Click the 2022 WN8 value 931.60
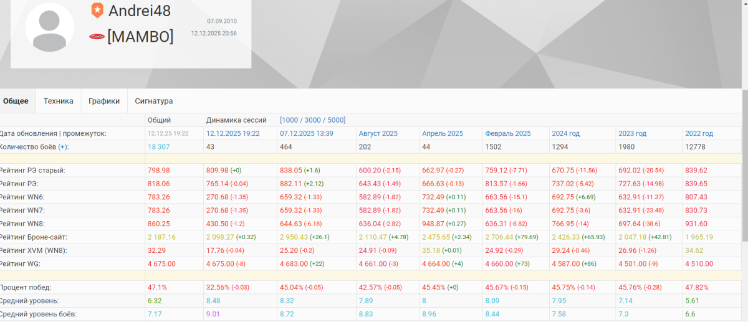Image resolution: width=748 pixels, height=322 pixels. click(x=696, y=223)
